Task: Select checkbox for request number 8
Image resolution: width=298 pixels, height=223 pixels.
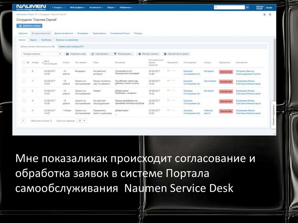Action: click(x=24, y=71)
